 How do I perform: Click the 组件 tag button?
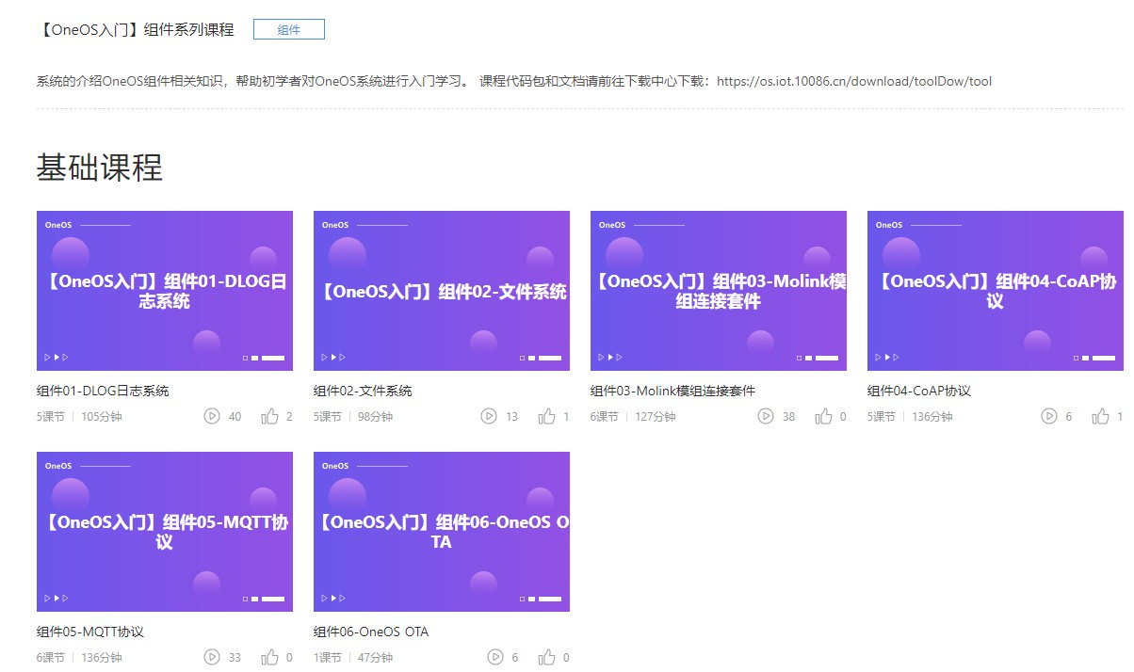(289, 29)
